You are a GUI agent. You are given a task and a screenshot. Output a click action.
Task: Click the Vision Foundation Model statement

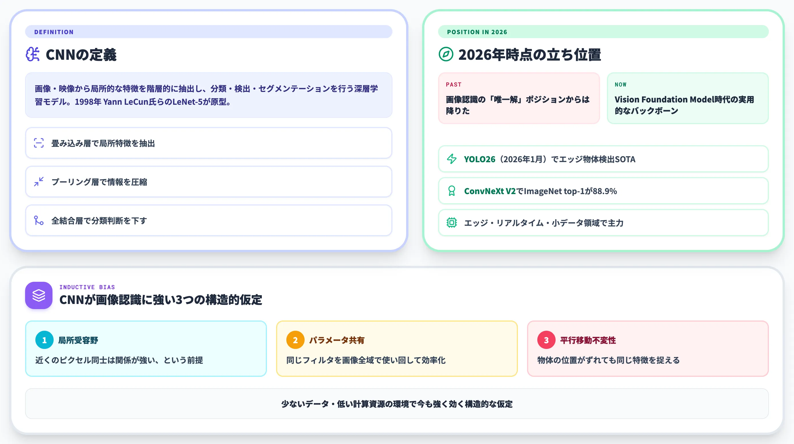pos(684,105)
